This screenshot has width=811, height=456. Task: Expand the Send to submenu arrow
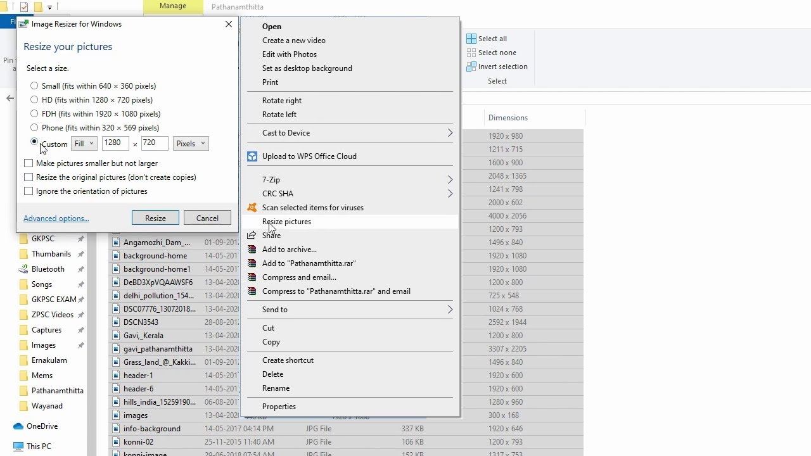pos(450,309)
